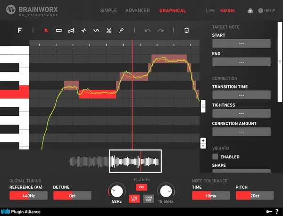Click the question mark in bottom bar
The image size is (283, 216).
click(277, 211)
